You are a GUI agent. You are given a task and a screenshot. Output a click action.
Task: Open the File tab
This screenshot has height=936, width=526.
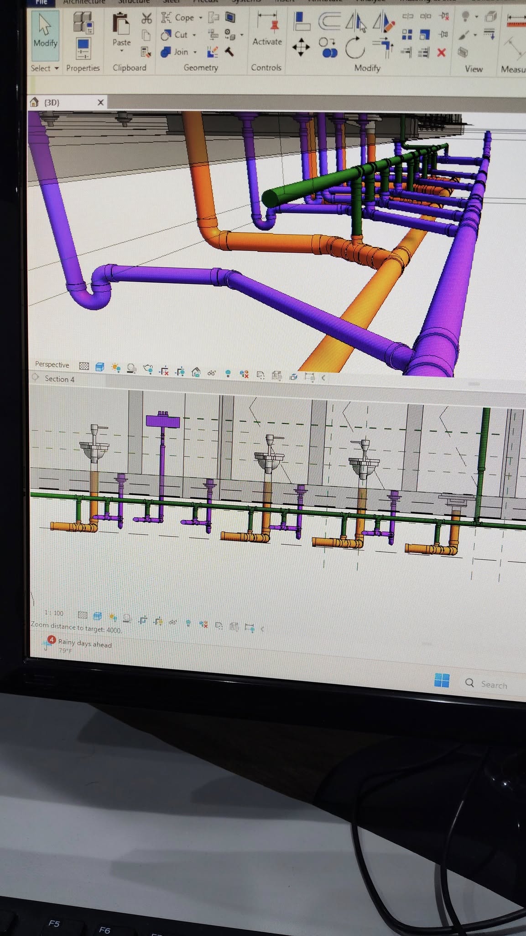coord(42,2)
